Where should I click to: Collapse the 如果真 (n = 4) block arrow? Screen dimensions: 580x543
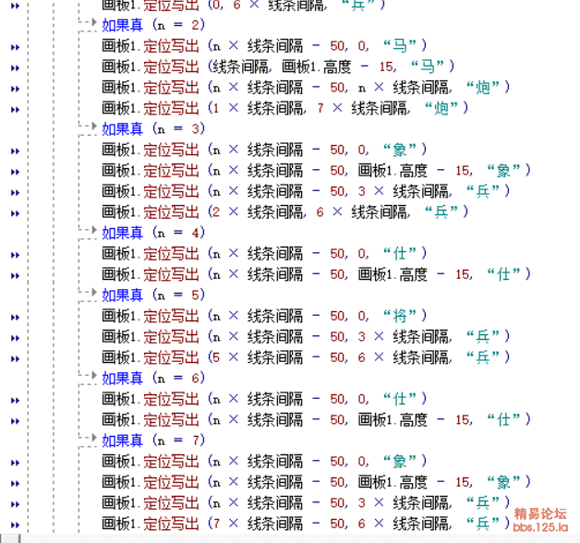[94, 230]
